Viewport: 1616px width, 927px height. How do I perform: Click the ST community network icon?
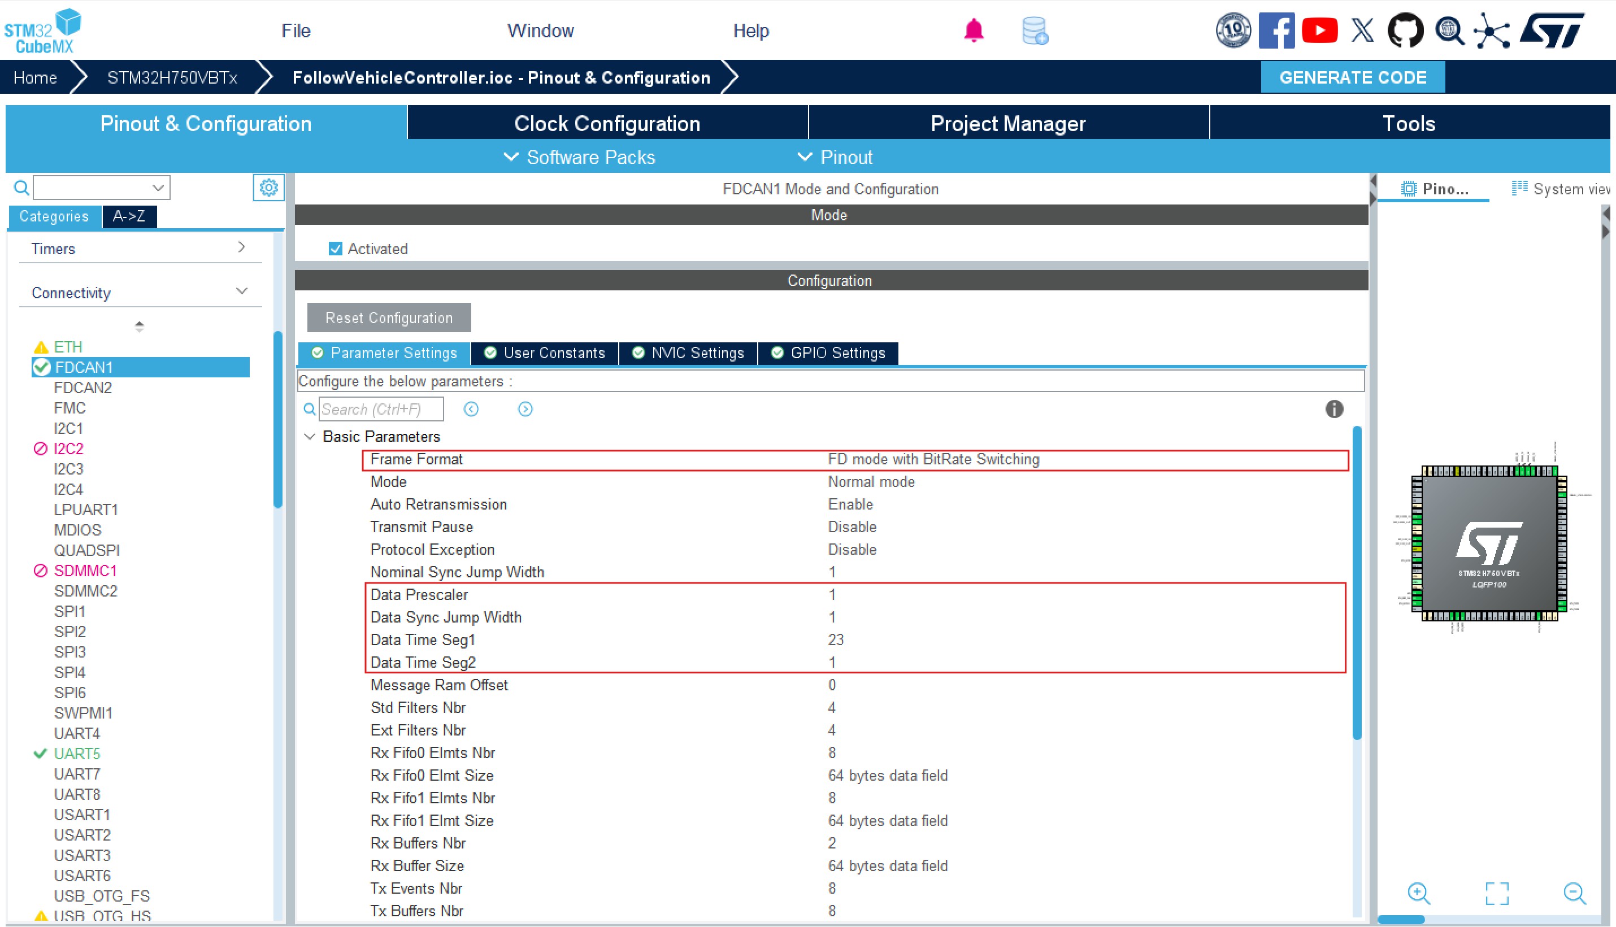point(1492,30)
